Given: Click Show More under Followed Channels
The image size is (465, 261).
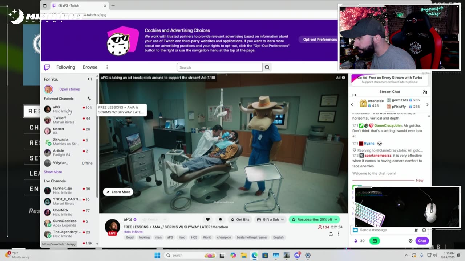Looking at the screenshot, I should [53, 172].
